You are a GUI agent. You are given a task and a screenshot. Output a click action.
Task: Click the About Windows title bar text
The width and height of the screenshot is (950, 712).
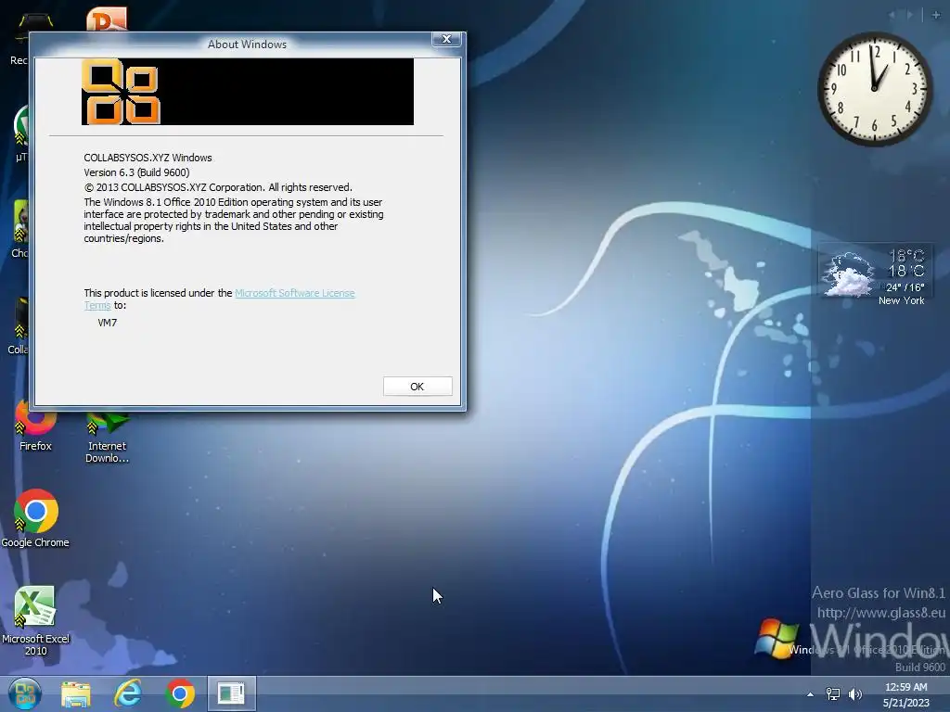coord(247,44)
